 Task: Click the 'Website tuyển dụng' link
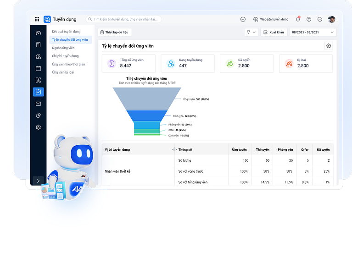(x=271, y=19)
